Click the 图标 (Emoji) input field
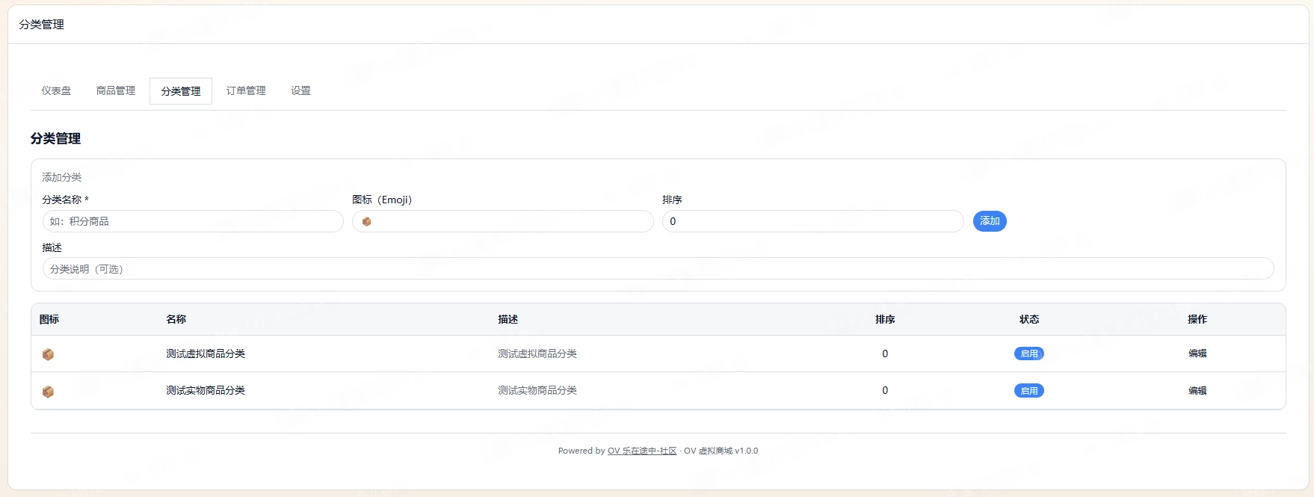 [503, 221]
